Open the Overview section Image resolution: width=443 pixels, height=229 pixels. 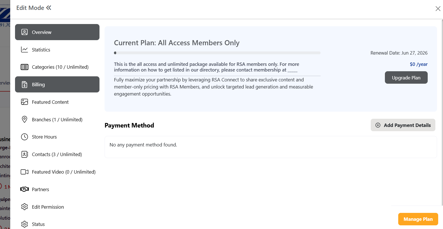pyautogui.click(x=57, y=32)
